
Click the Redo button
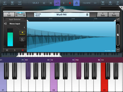(114, 15)
